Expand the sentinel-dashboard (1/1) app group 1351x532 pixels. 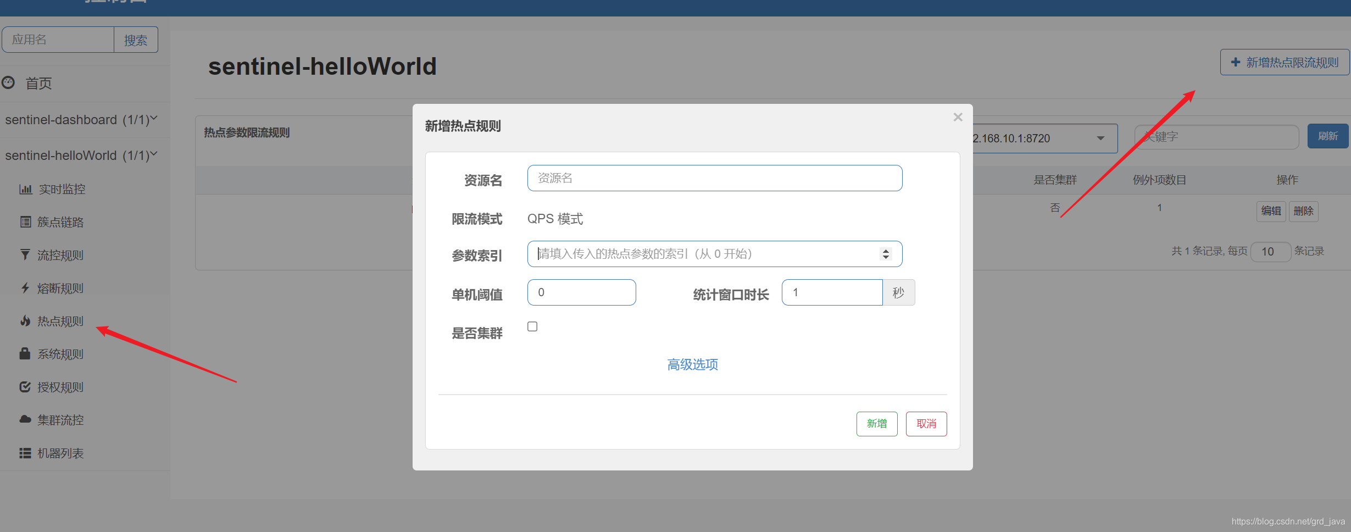[81, 119]
